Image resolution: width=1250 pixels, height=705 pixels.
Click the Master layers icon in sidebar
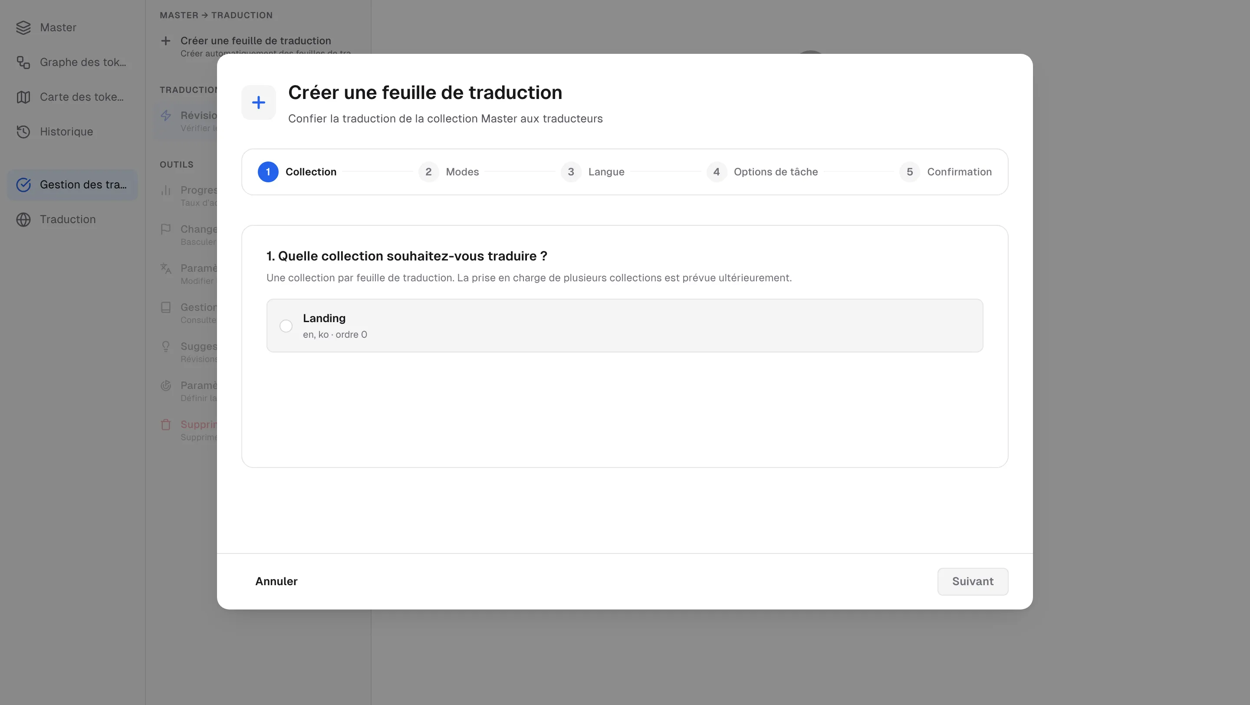click(x=23, y=28)
